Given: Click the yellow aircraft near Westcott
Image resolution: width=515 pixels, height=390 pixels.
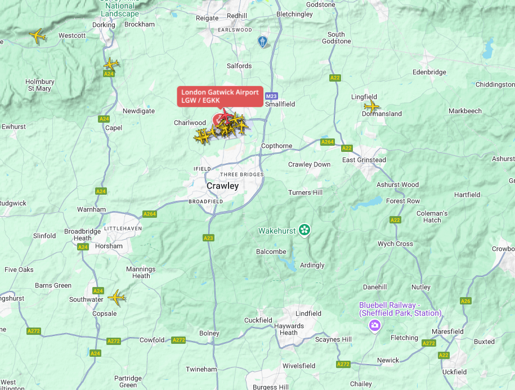Looking at the screenshot, I should click(38, 35).
